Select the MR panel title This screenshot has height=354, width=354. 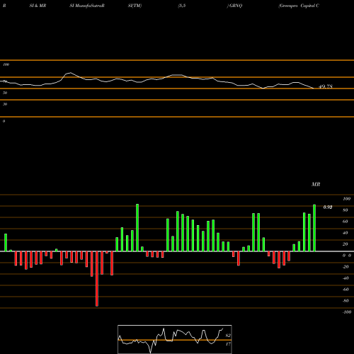point(316,184)
